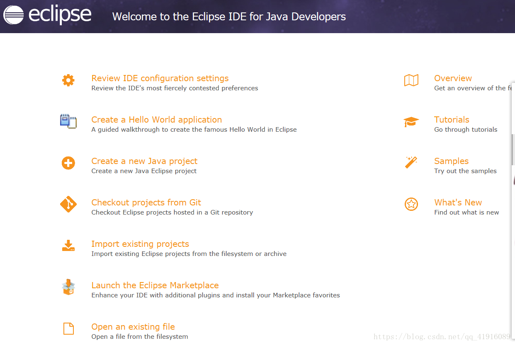The width and height of the screenshot is (515, 345).
Task: Click 'Import existing Eclipse projects from the filesystem or archive'
Action: [189, 254]
